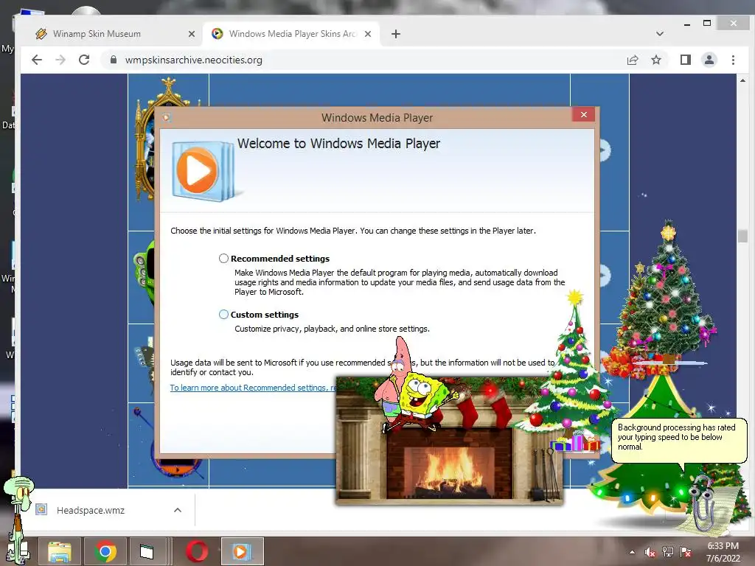
Task: Close the Windows Media Player Skins Archive tab
Action: pyautogui.click(x=368, y=34)
